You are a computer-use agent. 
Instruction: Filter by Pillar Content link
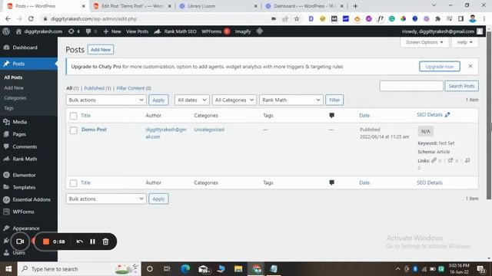134,88
